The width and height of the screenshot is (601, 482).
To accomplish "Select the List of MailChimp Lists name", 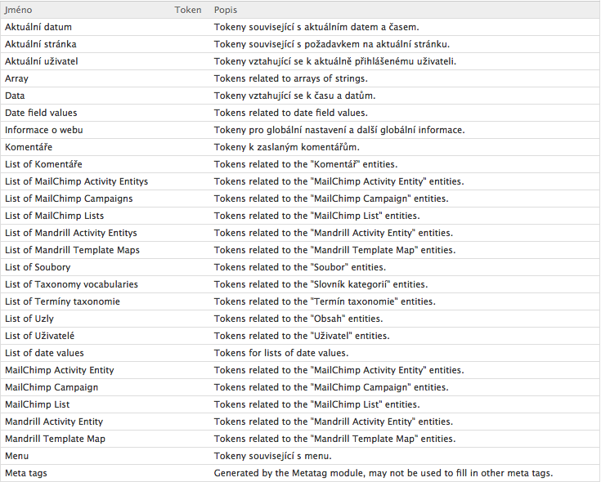I will 54,216.
